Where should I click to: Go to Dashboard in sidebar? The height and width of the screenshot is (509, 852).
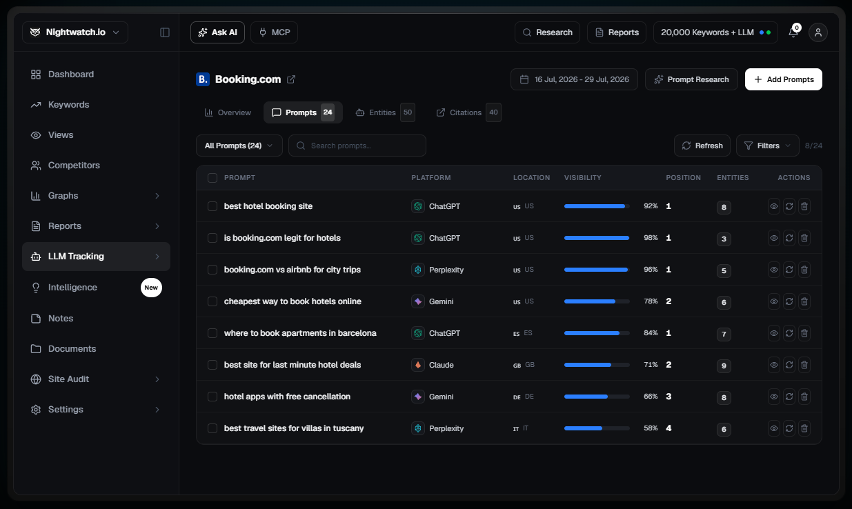[96, 74]
